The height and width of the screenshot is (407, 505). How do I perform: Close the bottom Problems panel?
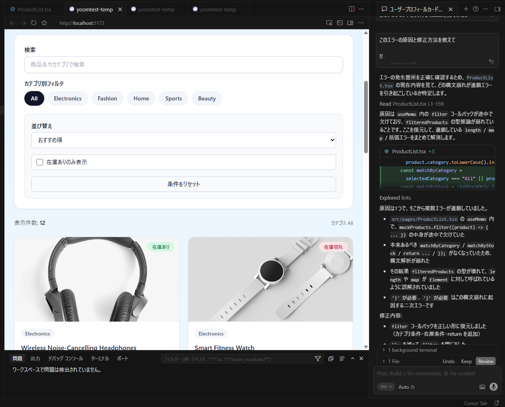[361, 359]
